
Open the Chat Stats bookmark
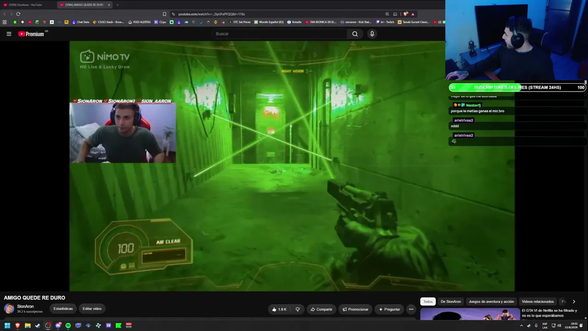pyautogui.click(x=80, y=22)
